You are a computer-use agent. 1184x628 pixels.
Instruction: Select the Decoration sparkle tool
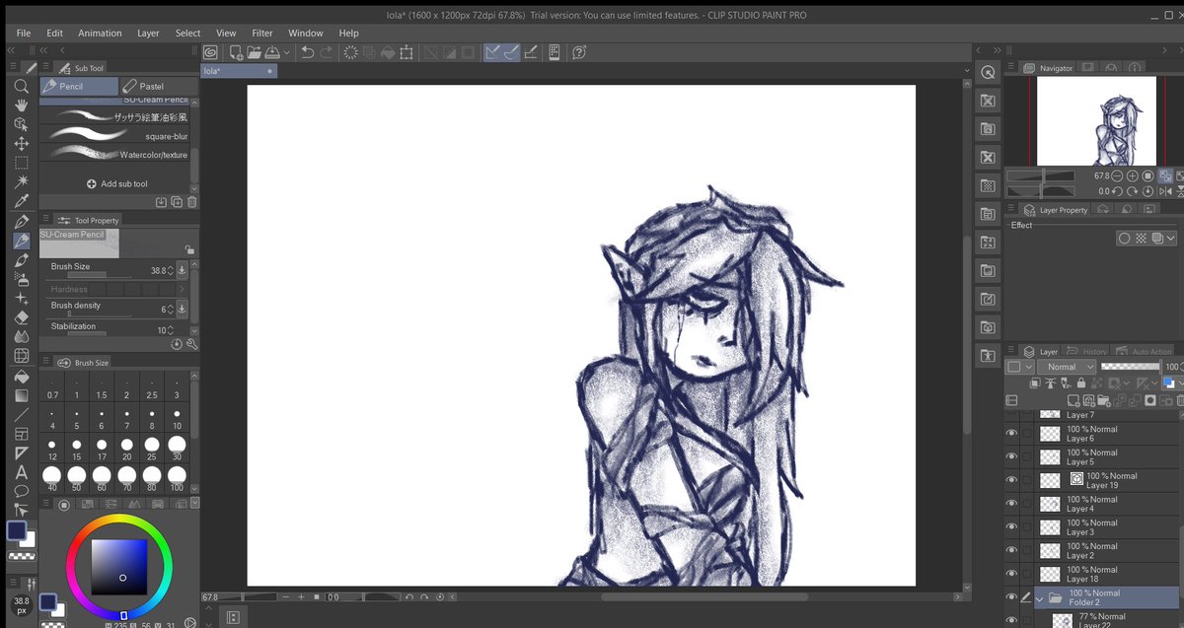click(x=21, y=298)
